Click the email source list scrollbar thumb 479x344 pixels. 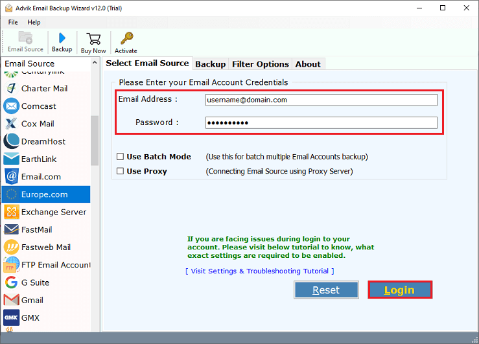95,141
